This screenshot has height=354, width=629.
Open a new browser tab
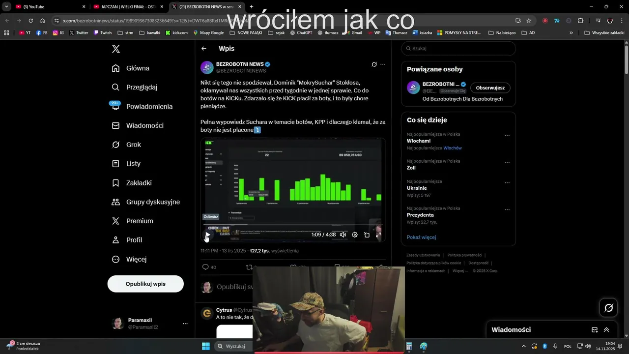tap(252, 7)
